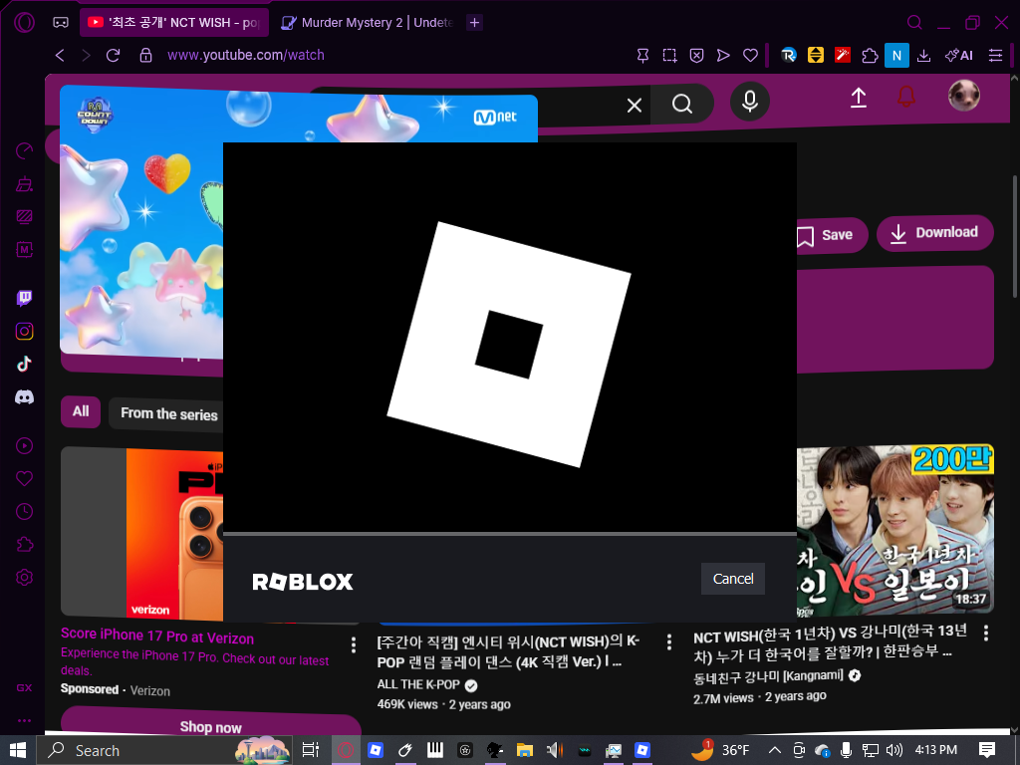Cancel the Roblox launch dialog

[x=732, y=579]
